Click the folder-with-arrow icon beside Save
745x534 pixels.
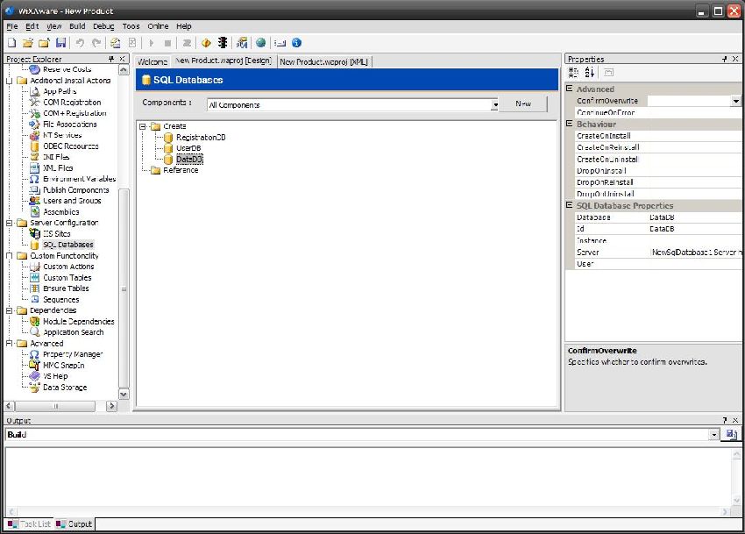tap(44, 43)
